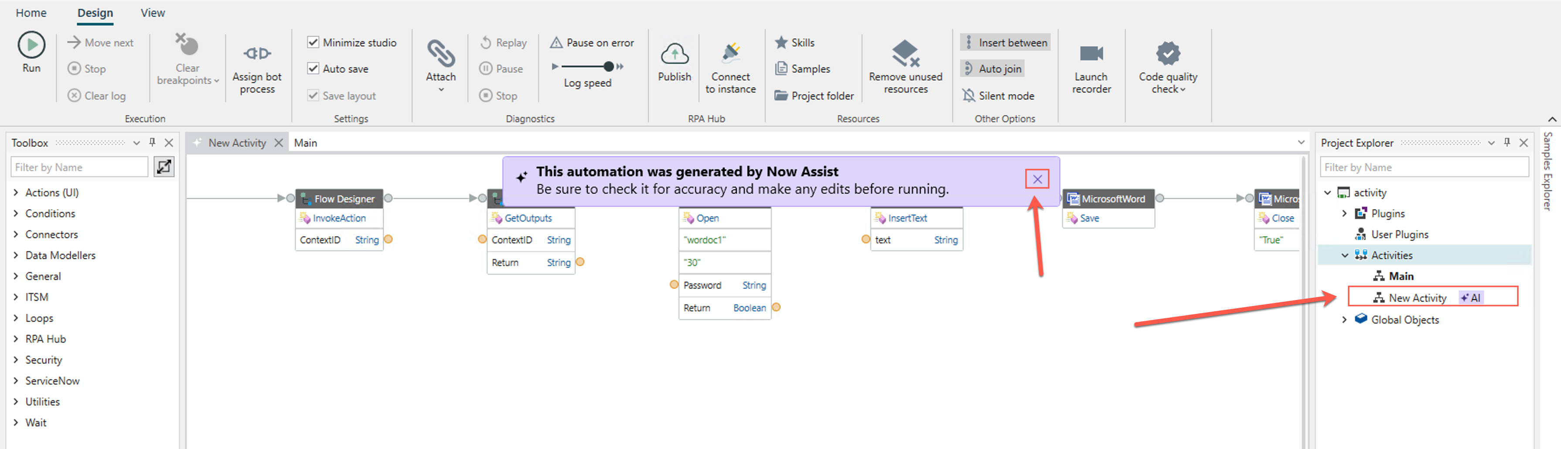Collapse the Activities tree node
The width and height of the screenshot is (1561, 449).
[x=1344, y=255]
